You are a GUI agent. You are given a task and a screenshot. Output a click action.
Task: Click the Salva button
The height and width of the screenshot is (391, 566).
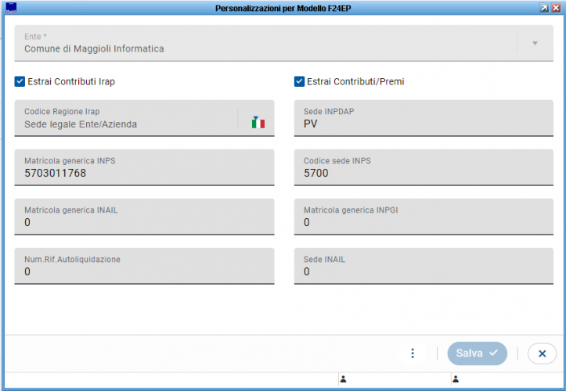478,353
